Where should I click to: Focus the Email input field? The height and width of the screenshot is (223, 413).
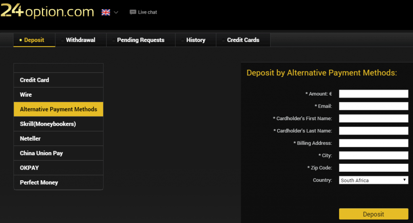[373, 106]
